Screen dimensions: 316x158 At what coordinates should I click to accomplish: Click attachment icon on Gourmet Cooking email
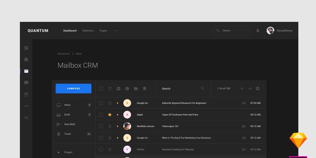244,149
